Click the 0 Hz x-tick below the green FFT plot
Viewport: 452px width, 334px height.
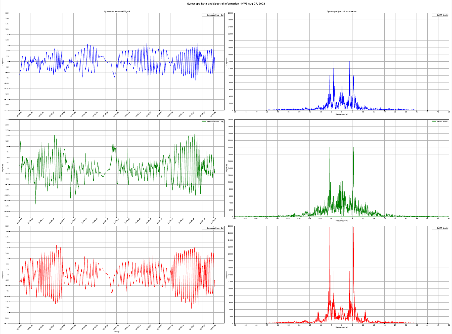click(x=341, y=218)
